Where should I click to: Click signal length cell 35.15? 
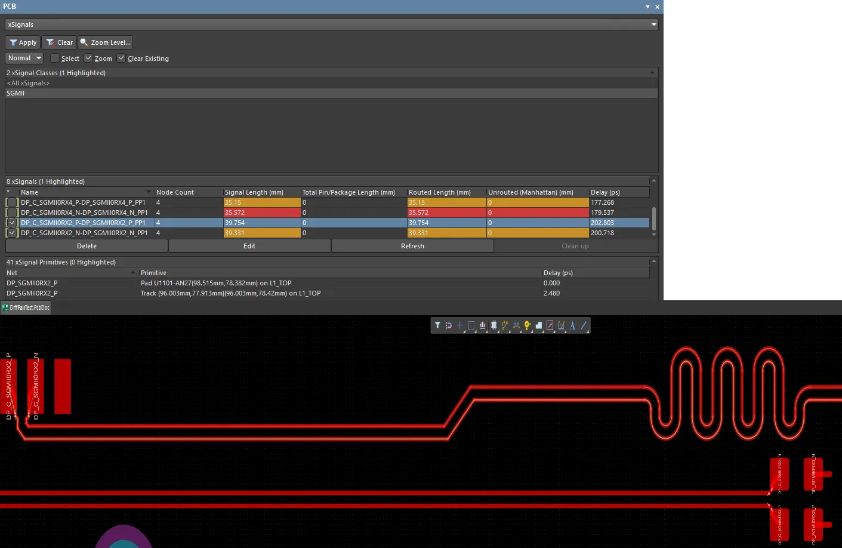261,202
